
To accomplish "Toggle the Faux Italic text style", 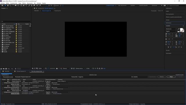I will click(x=171, y=47).
